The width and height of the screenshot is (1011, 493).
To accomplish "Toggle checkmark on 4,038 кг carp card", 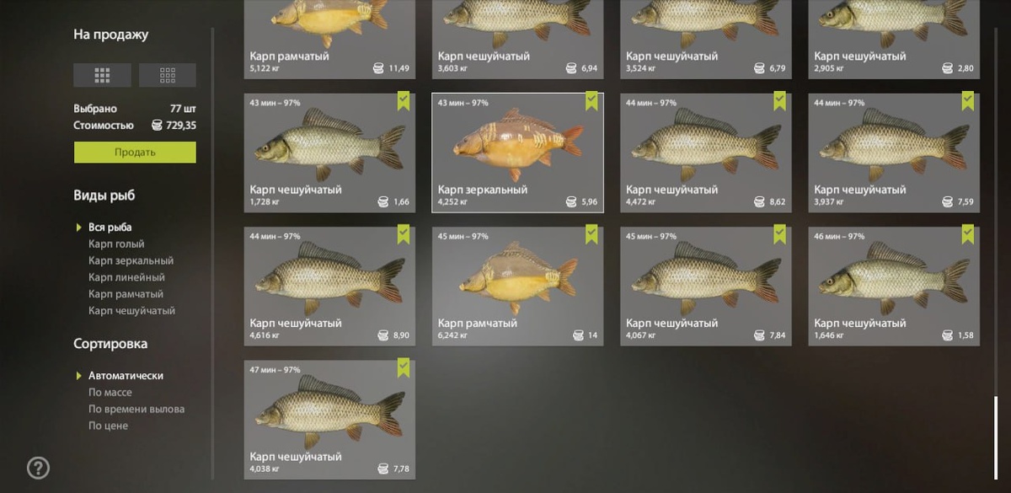I will click(404, 367).
